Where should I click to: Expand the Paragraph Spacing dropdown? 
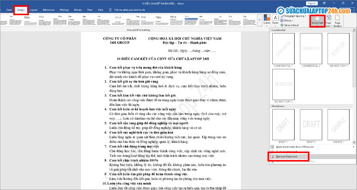[x=295, y=16]
